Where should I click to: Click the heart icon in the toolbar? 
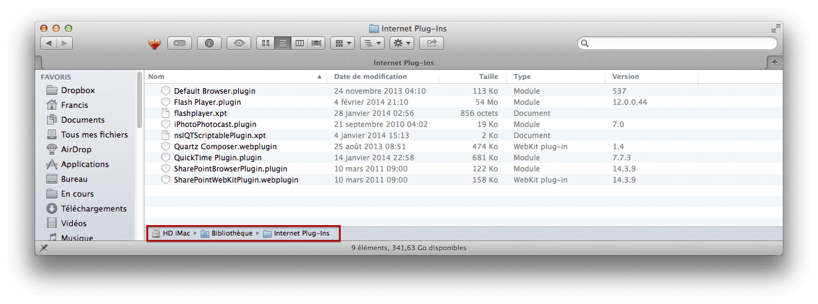click(154, 44)
